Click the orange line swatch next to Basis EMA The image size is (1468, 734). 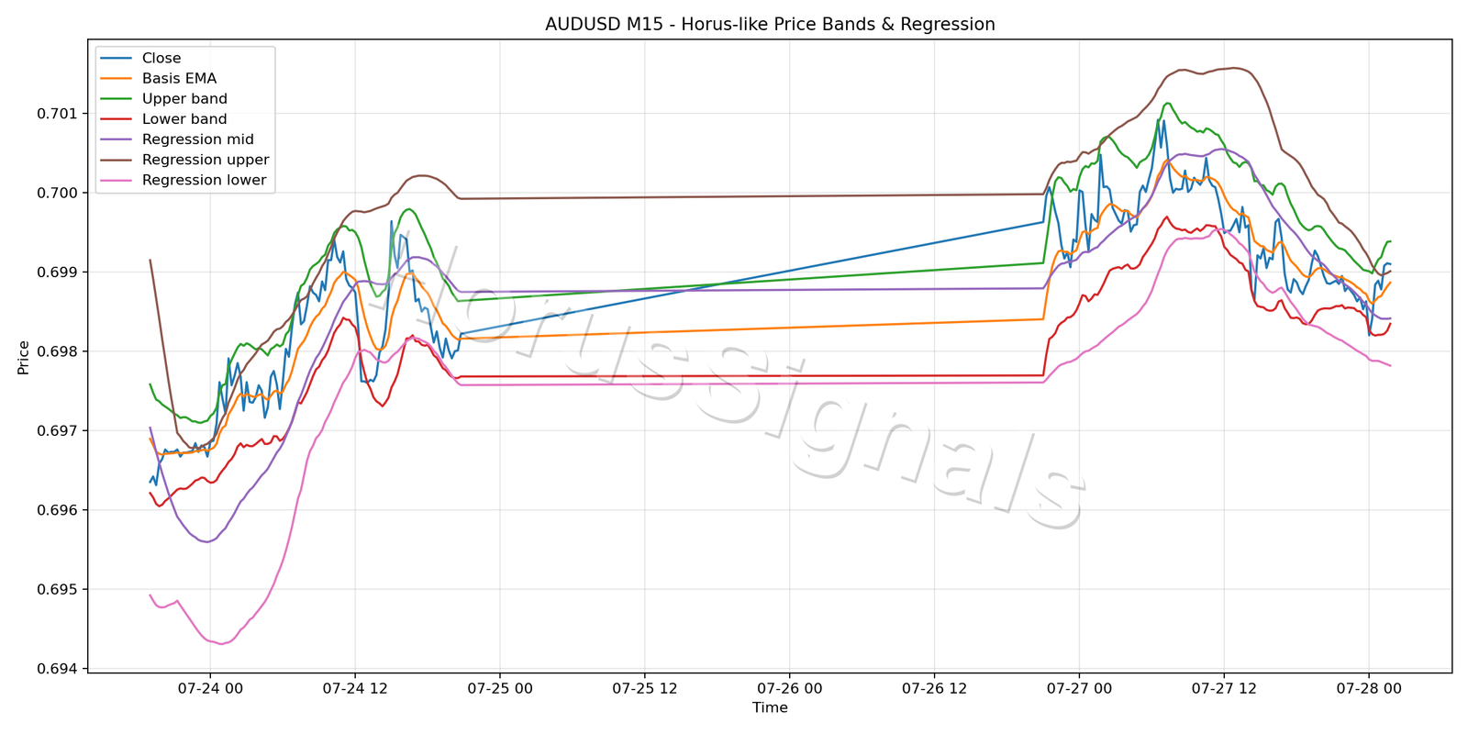pyautogui.click(x=117, y=78)
